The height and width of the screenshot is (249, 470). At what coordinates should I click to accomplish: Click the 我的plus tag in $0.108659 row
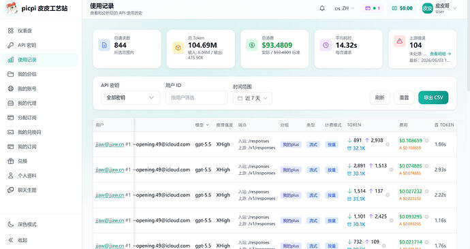click(x=291, y=144)
